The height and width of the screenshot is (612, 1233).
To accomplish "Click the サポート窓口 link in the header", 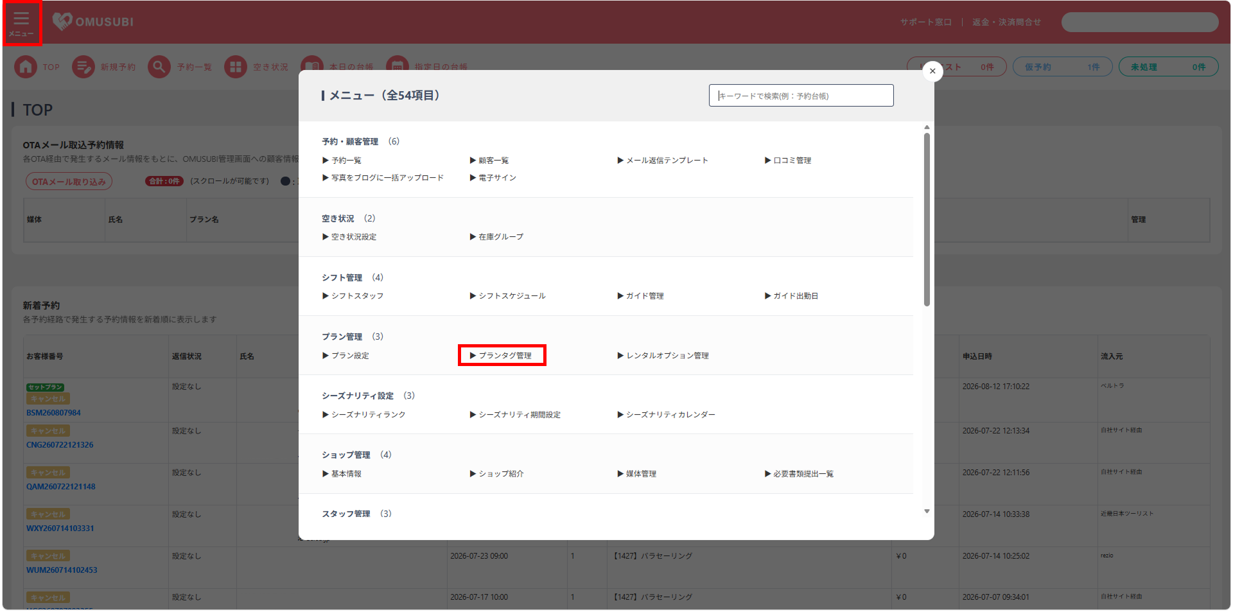I will (925, 22).
